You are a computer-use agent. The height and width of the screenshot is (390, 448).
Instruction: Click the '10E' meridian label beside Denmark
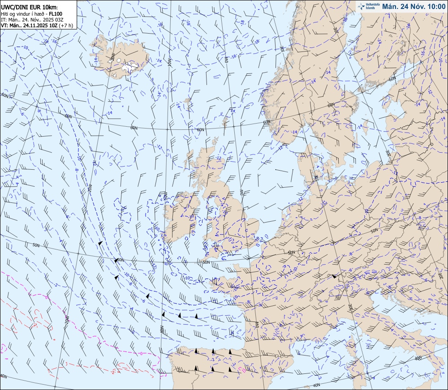pos(316,177)
